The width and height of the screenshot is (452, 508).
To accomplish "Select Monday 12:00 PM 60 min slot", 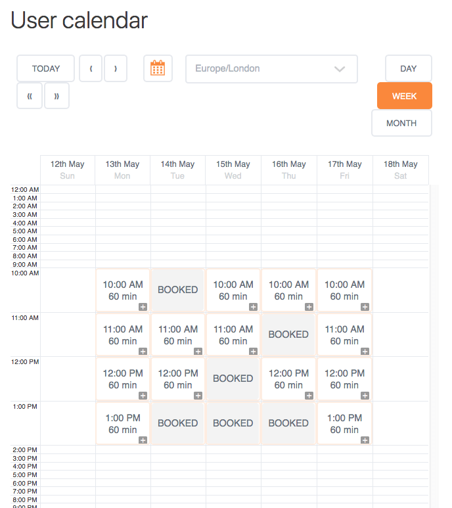I will click(x=122, y=379).
